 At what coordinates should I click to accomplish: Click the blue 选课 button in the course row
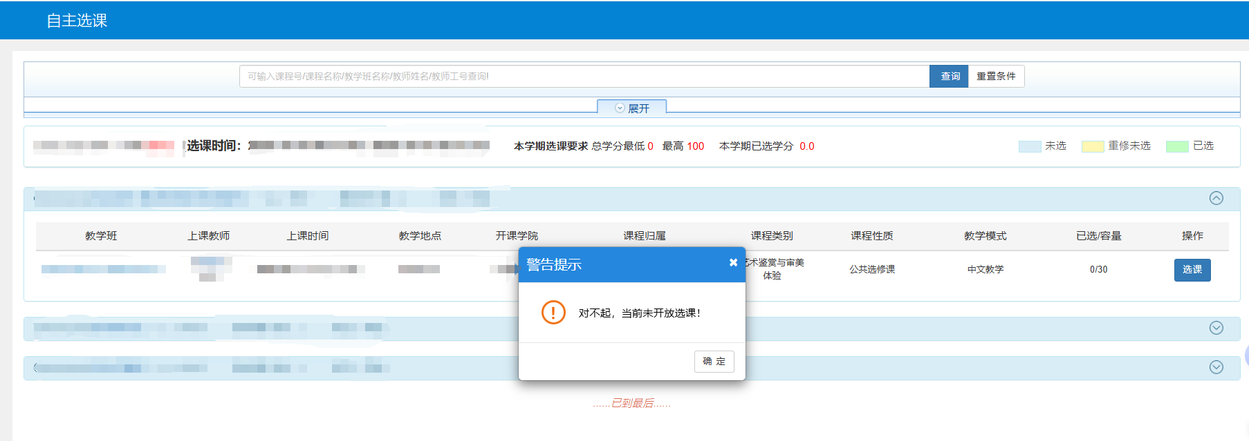[x=1192, y=270]
